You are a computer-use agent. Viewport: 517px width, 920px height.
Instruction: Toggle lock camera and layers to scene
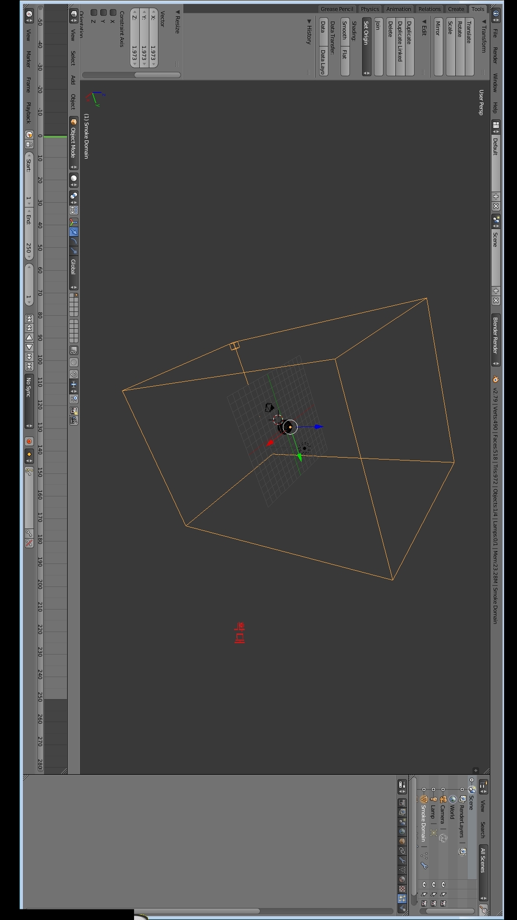74,350
